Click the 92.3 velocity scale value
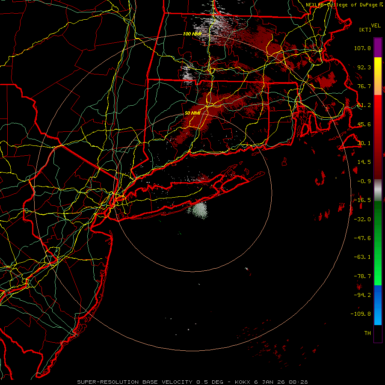The image size is (385, 385). click(x=364, y=67)
